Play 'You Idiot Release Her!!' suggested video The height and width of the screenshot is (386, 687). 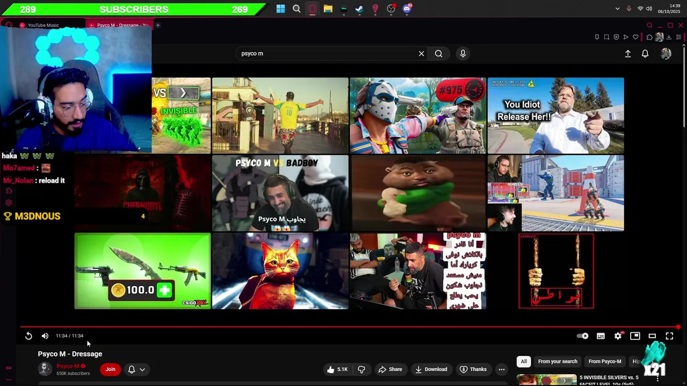click(x=556, y=115)
